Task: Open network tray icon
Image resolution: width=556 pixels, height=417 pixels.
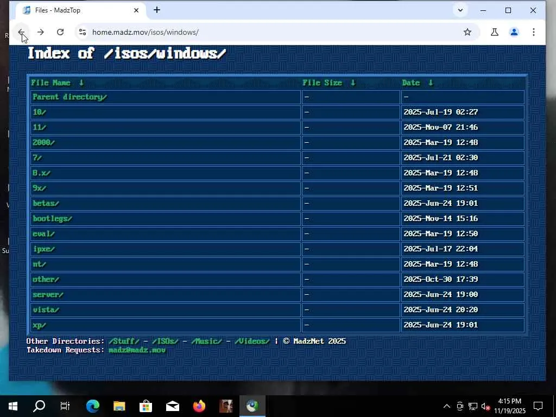Action: tap(473, 406)
